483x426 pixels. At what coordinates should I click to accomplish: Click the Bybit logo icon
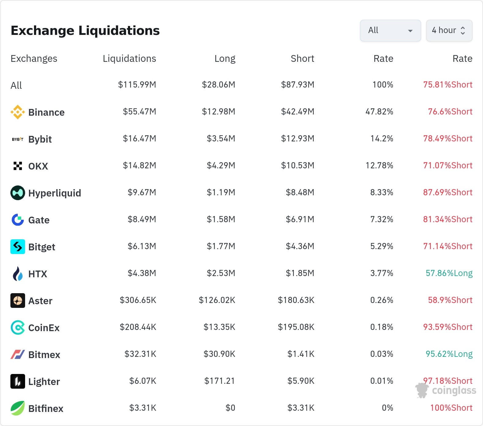tap(18, 139)
